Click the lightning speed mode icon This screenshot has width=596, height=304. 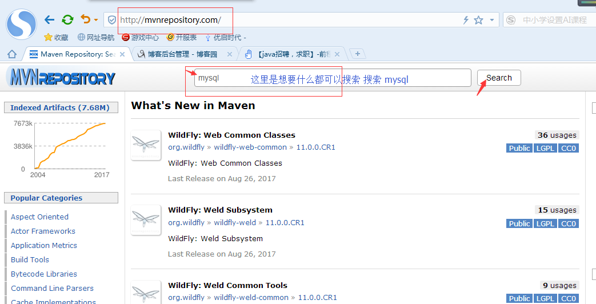coord(466,20)
